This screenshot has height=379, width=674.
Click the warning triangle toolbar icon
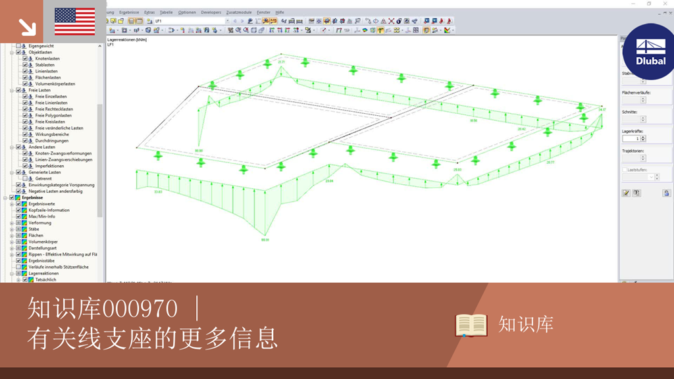[x=383, y=20]
